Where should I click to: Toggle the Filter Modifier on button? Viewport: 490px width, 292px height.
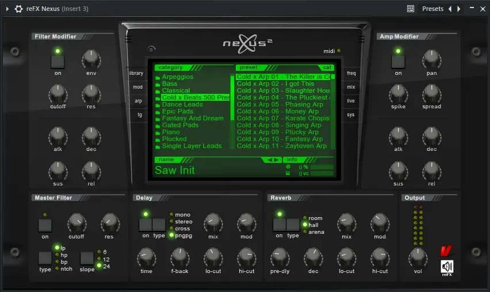(58, 62)
